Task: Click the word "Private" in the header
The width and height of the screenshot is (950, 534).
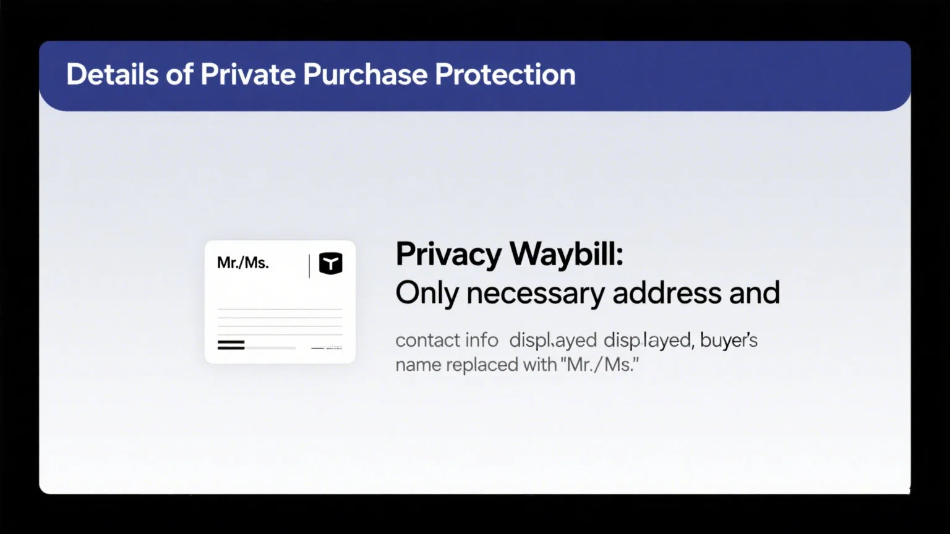Action: pos(247,74)
